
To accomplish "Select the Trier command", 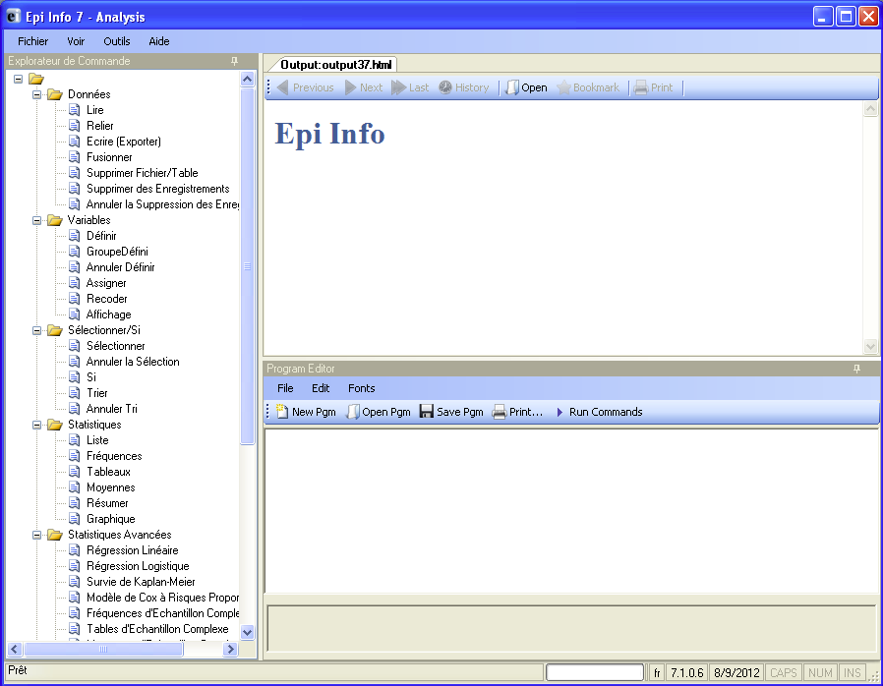I will pyautogui.click(x=97, y=393).
